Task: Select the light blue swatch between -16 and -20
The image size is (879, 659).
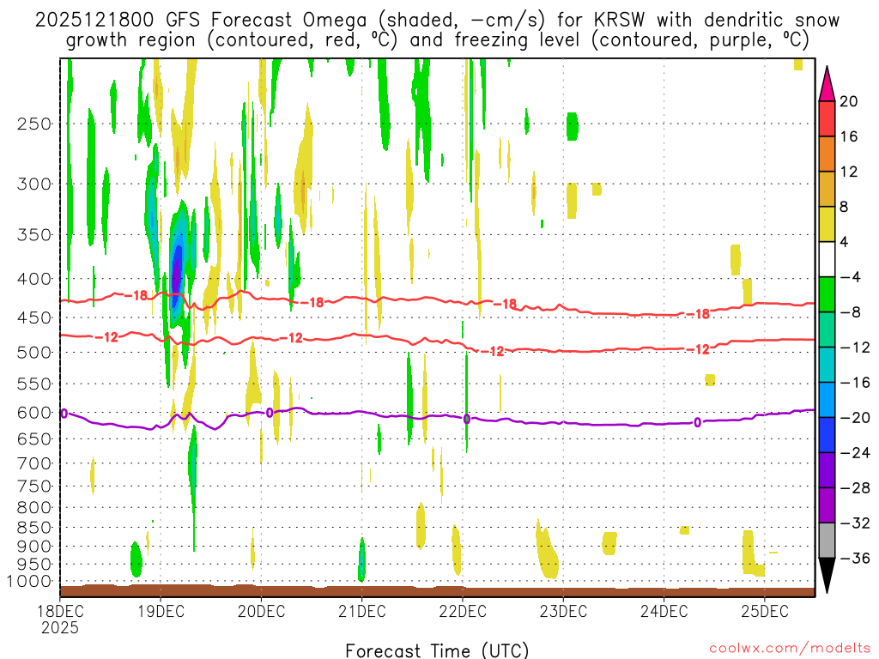Action: click(827, 400)
